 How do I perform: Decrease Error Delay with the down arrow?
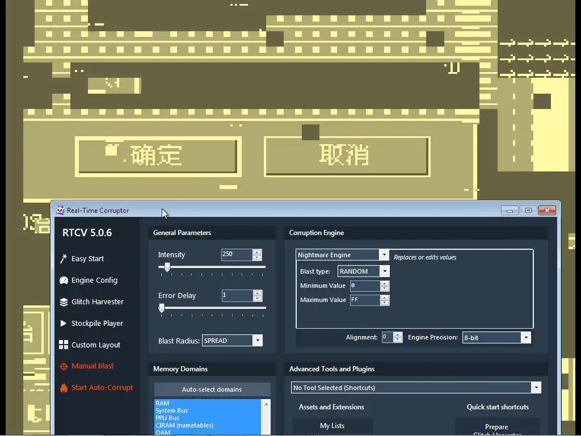[x=258, y=298]
